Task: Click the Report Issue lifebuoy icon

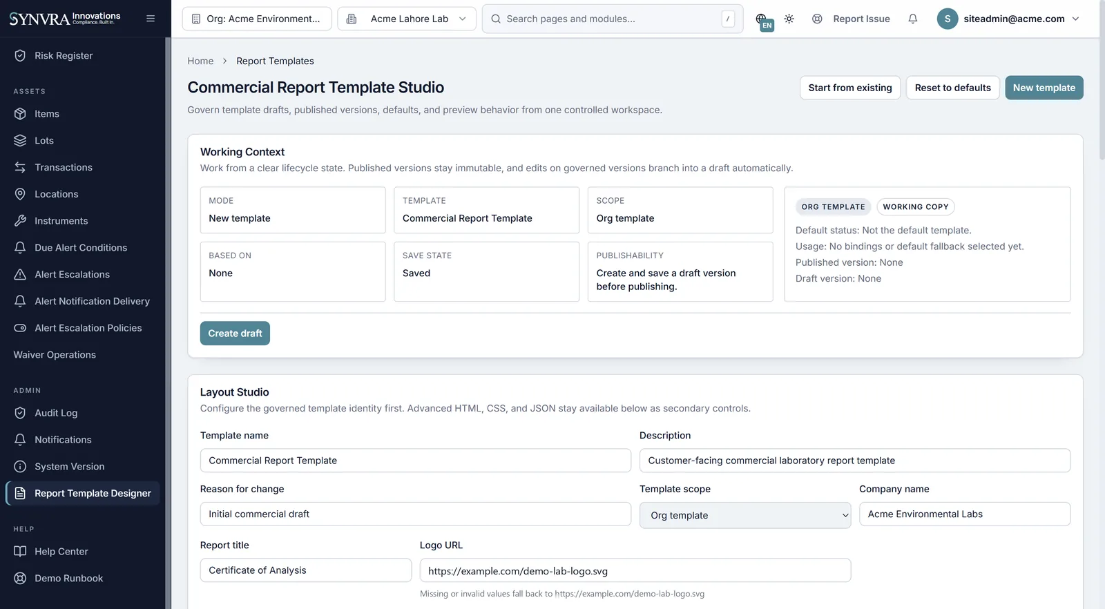Action: click(817, 19)
